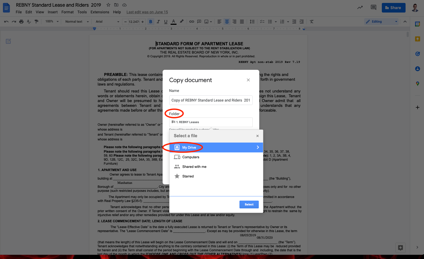Screen dimensions: 424x259
Task: Open the Tools menu
Action: (x=82, y=12)
